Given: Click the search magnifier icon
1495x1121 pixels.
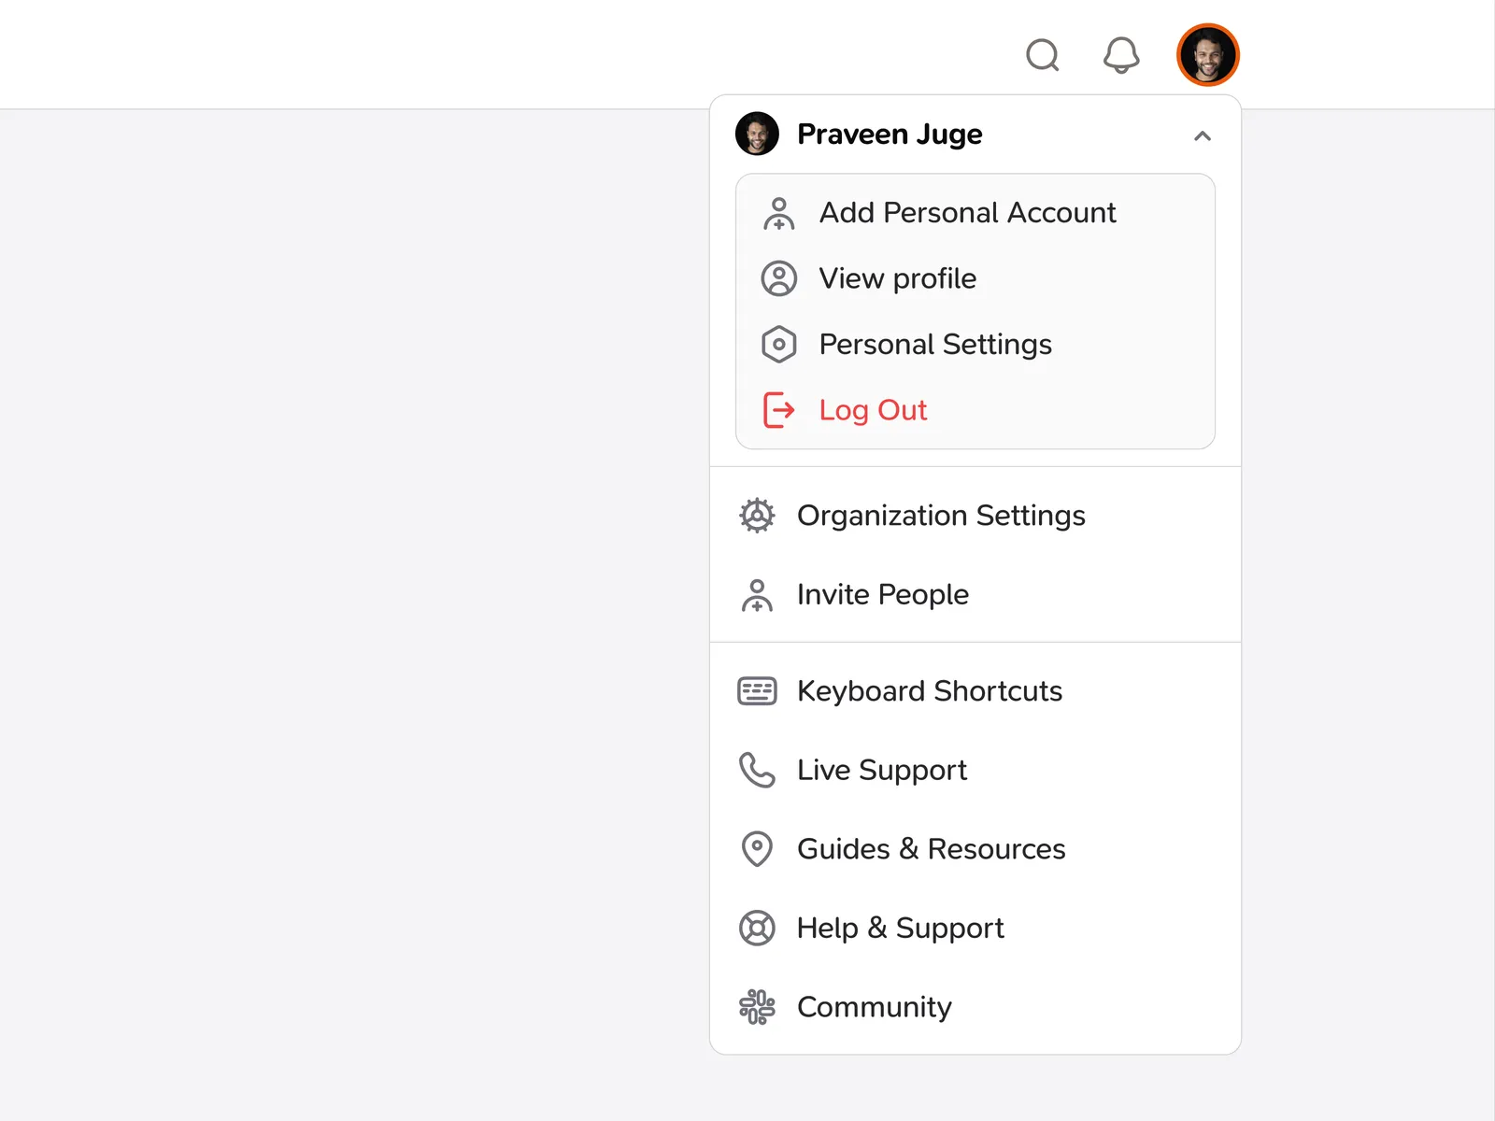Looking at the screenshot, I should (x=1042, y=56).
